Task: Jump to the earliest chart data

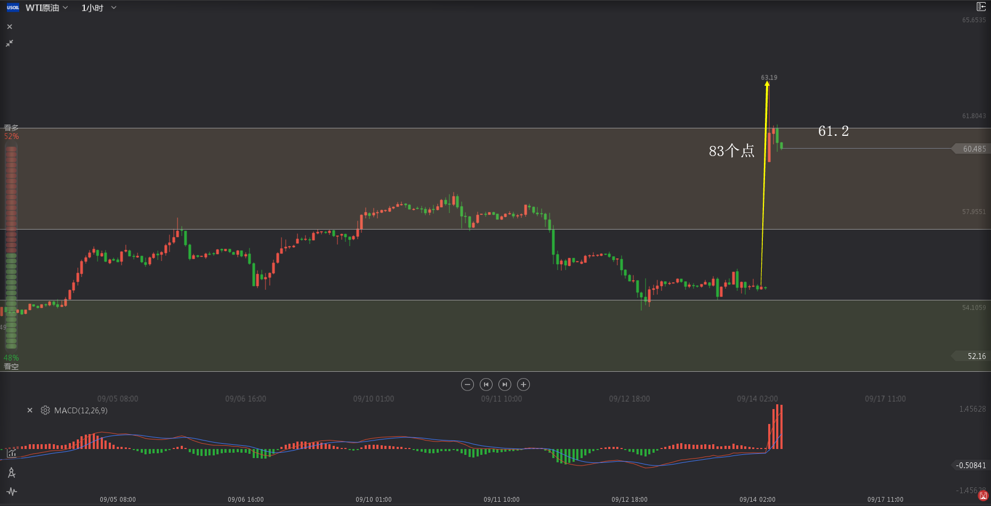Action: [486, 385]
